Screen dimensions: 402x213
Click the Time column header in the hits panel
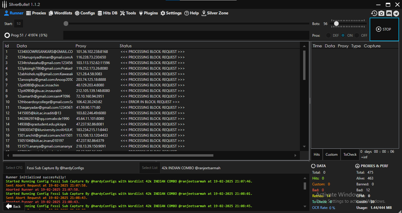[317, 46]
